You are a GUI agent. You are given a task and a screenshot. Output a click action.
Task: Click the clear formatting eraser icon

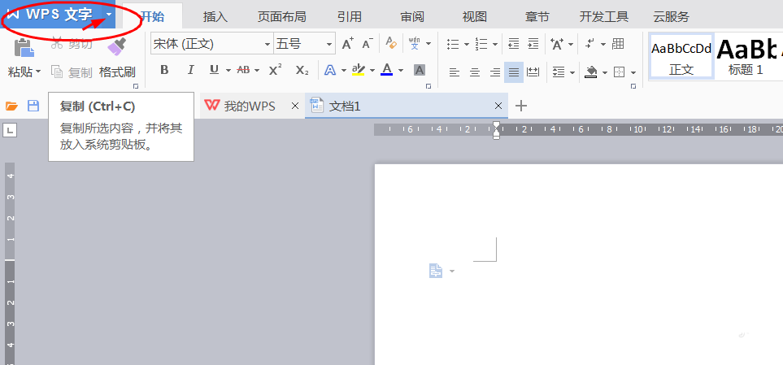391,44
